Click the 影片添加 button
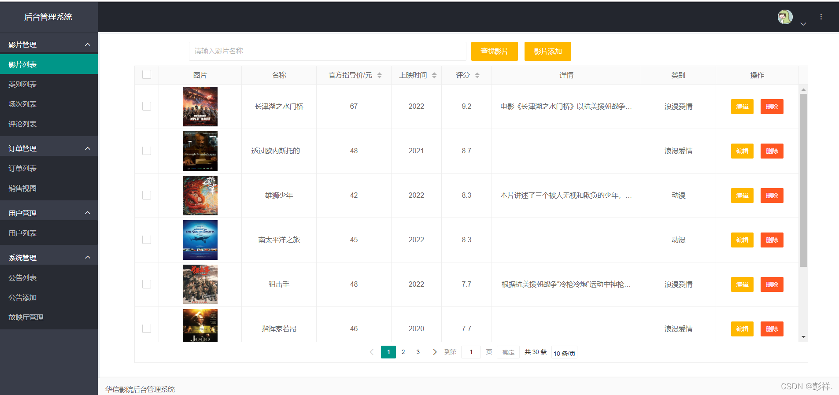The width and height of the screenshot is (839, 395). click(x=547, y=51)
